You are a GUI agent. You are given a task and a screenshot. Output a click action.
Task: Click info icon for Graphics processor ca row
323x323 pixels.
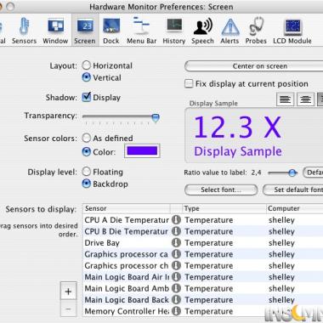click(176, 254)
